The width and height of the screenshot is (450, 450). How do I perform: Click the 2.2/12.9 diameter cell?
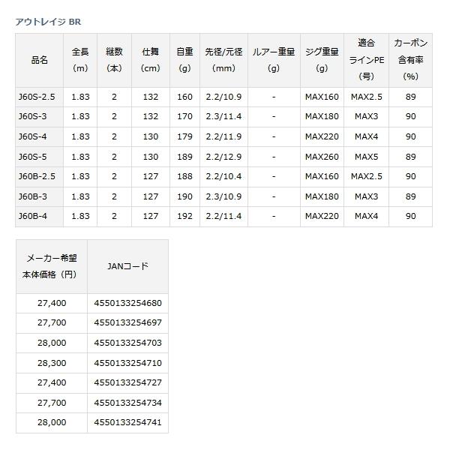(x=223, y=157)
